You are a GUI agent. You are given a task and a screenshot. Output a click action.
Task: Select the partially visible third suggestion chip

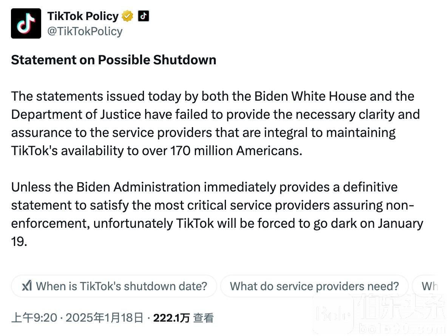(x=429, y=286)
